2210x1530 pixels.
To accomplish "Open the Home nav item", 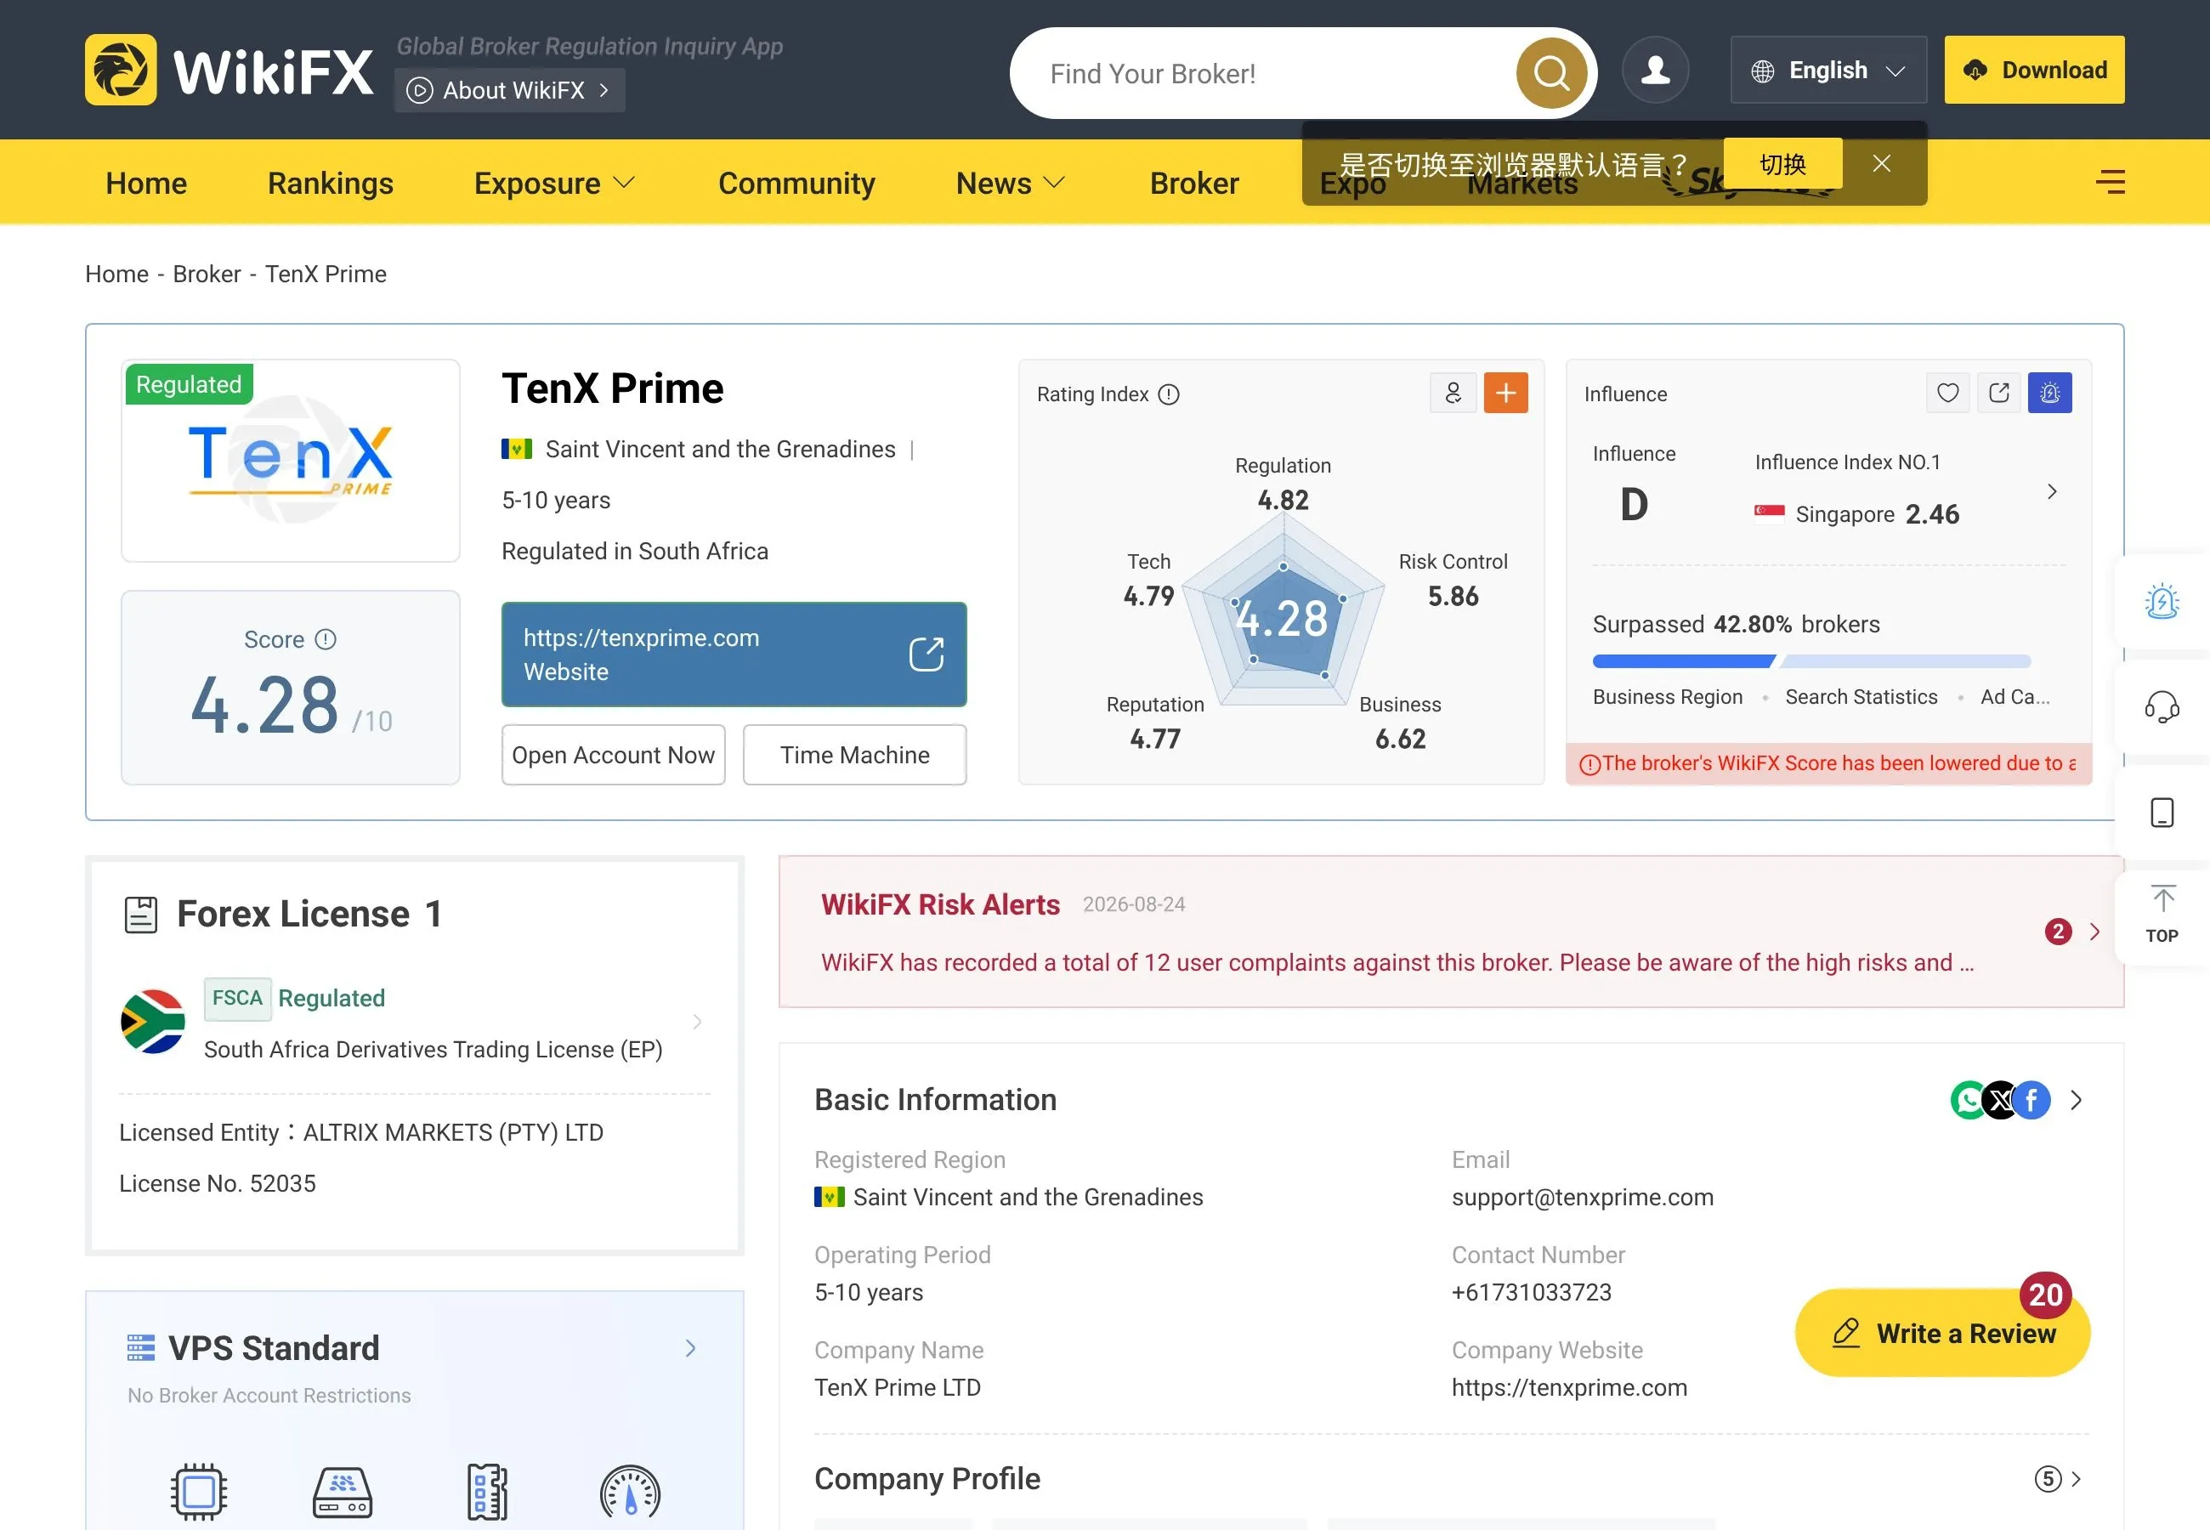I will point(147,183).
